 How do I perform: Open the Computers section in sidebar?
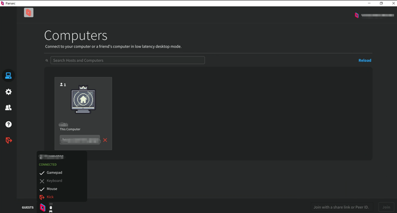(x=8, y=75)
